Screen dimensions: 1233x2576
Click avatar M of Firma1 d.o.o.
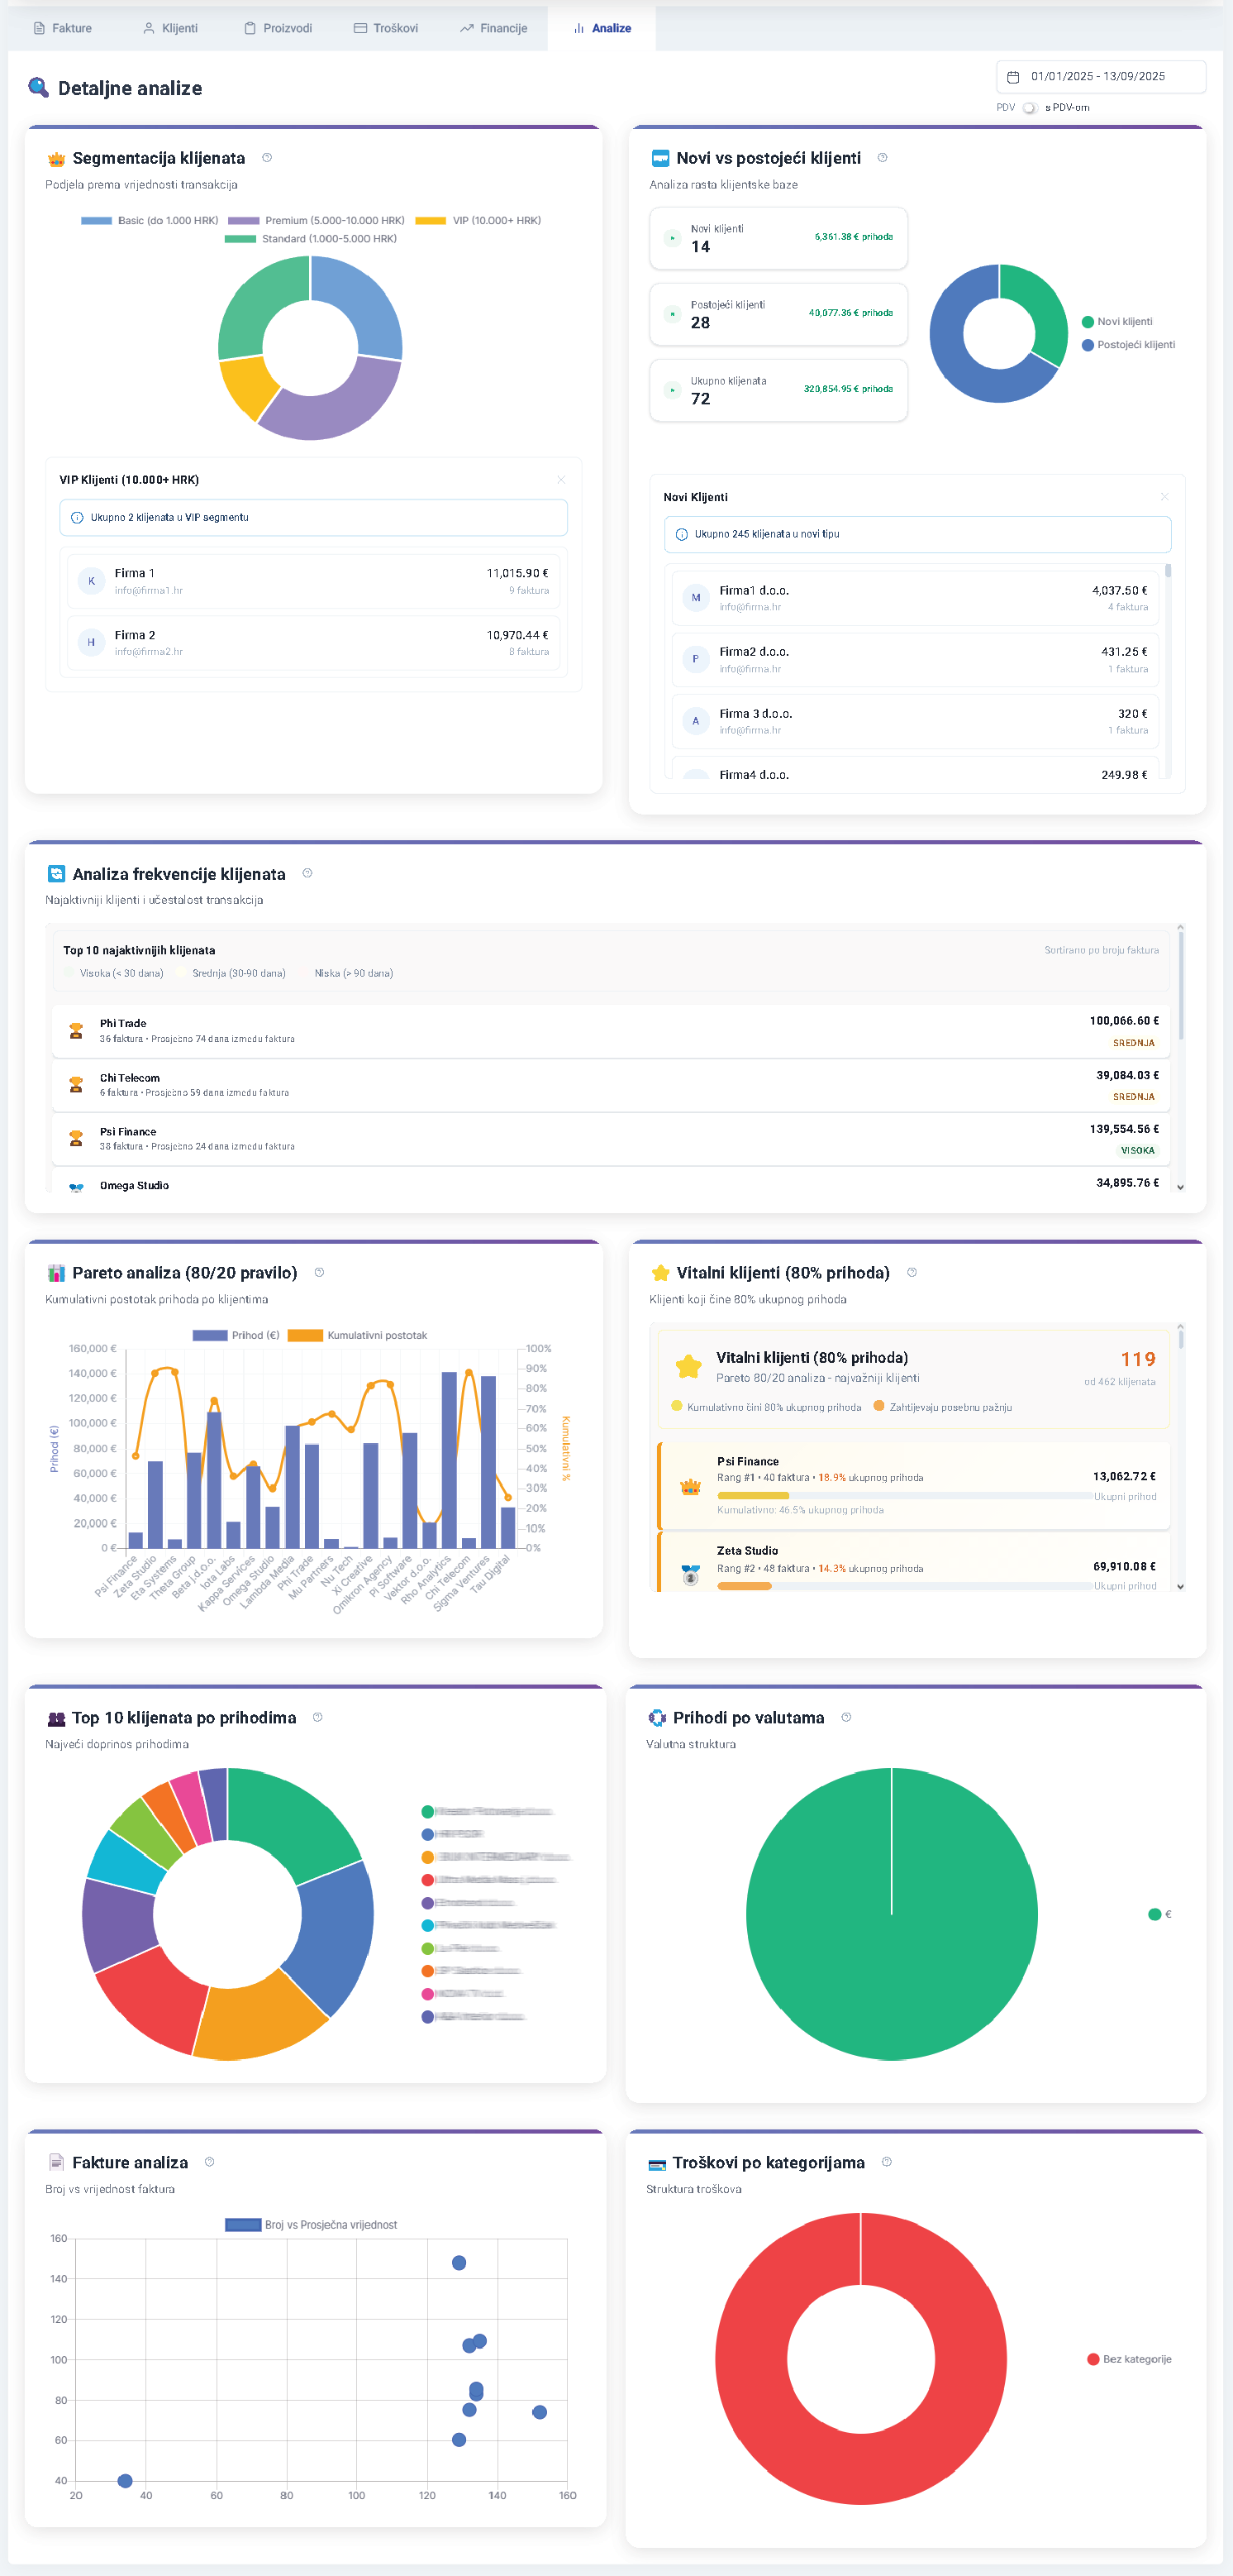point(696,598)
